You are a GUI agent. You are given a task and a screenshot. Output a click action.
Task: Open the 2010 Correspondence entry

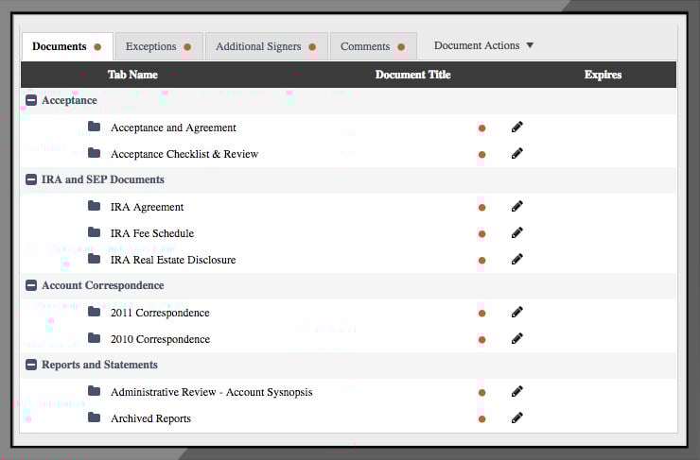coord(160,339)
